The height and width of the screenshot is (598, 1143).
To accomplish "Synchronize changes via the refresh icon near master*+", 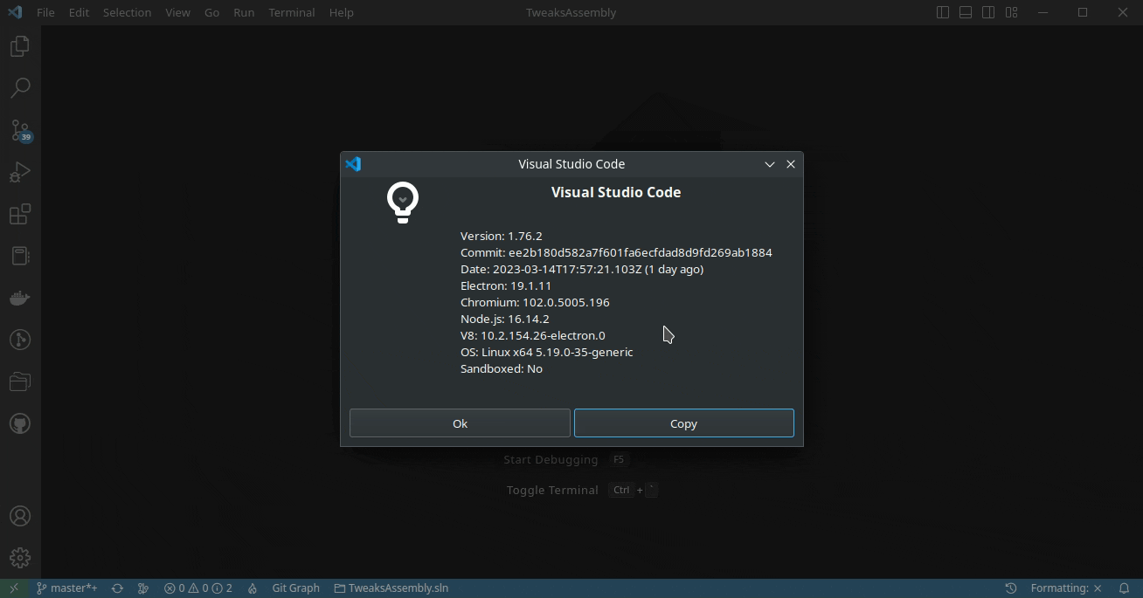I will pos(116,588).
